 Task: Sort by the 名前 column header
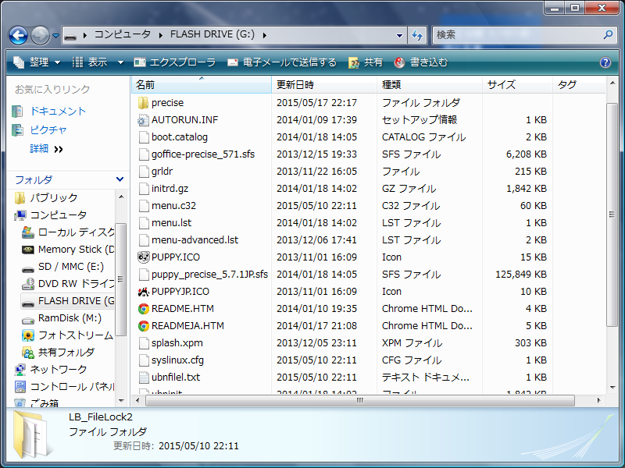tap(202, 85)
